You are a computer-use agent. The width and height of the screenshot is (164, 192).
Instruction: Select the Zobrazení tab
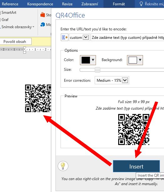90,4
